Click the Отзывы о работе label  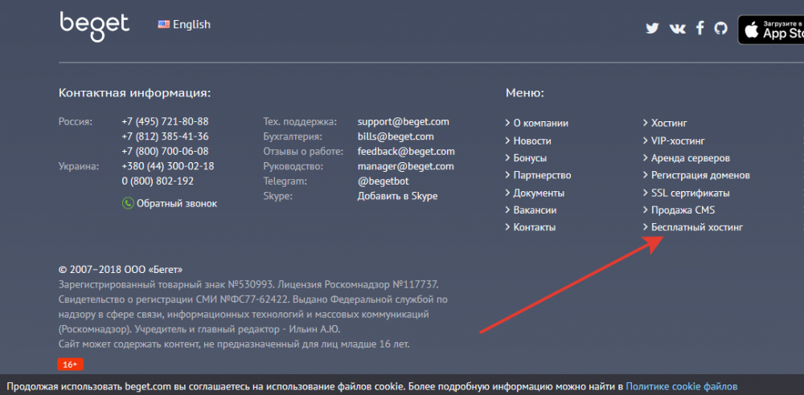coord(302,152)
